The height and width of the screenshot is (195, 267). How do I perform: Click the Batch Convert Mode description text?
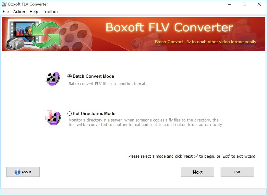pyautogui.click(x=107, y=84)
